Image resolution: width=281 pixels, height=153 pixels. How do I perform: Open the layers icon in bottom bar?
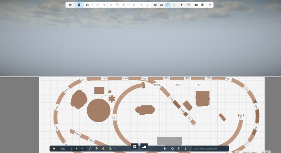coord(97,148)
